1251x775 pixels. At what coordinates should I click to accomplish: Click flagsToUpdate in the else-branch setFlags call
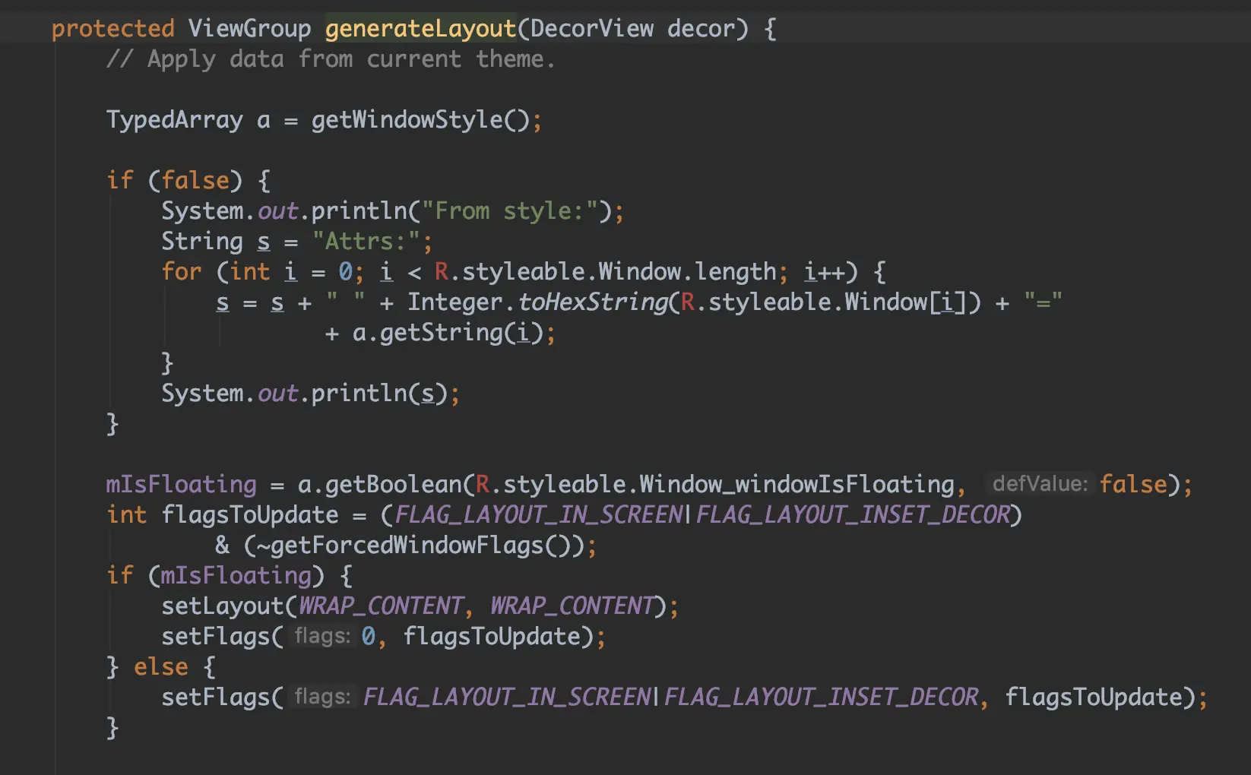(x=1094, y=697)
